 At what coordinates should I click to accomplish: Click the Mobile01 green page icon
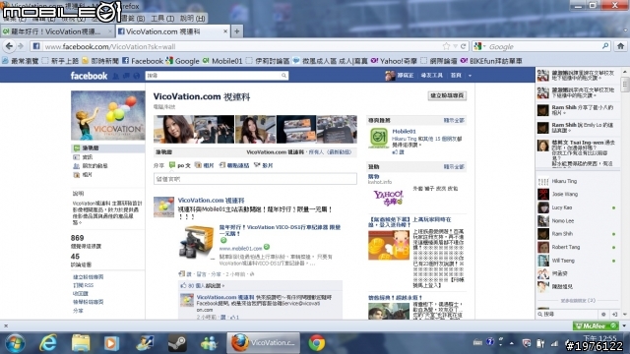pos(378,138)
